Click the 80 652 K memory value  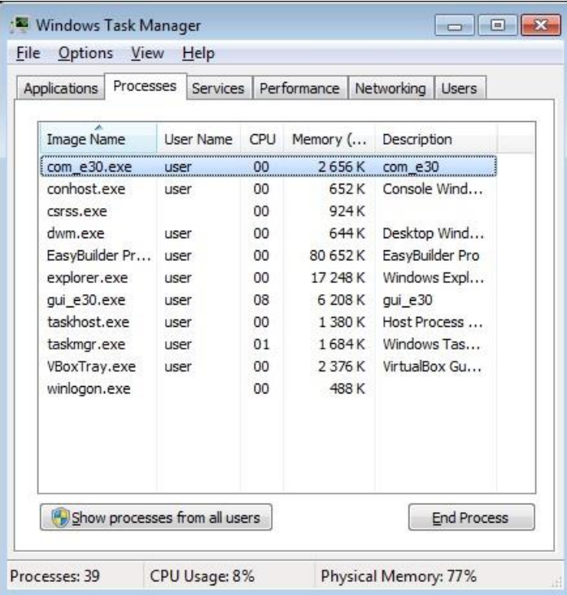338,255
